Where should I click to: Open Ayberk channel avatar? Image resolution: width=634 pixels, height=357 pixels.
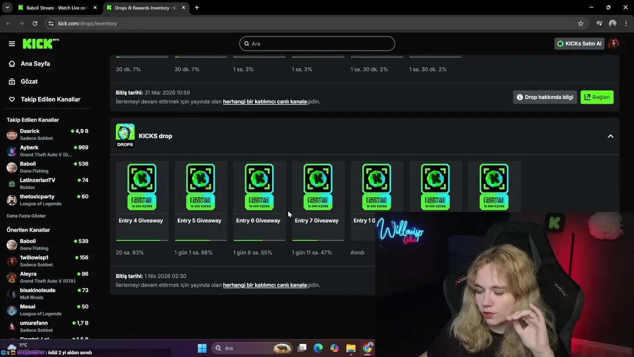click(12, 151)
